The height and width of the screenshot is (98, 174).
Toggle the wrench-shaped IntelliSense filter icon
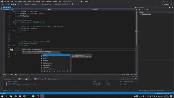60,71
